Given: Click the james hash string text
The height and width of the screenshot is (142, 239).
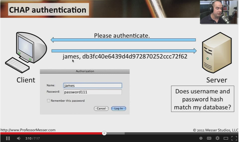Looking at the screenshot, I should (125, 57).
